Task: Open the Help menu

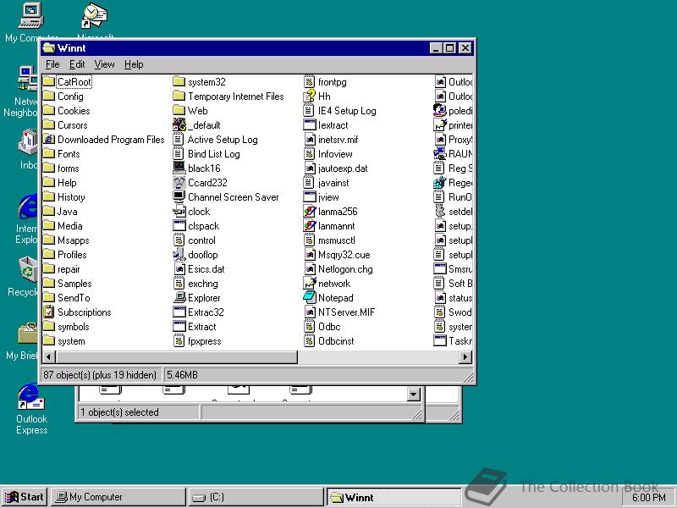Action: tap(134, 64)
